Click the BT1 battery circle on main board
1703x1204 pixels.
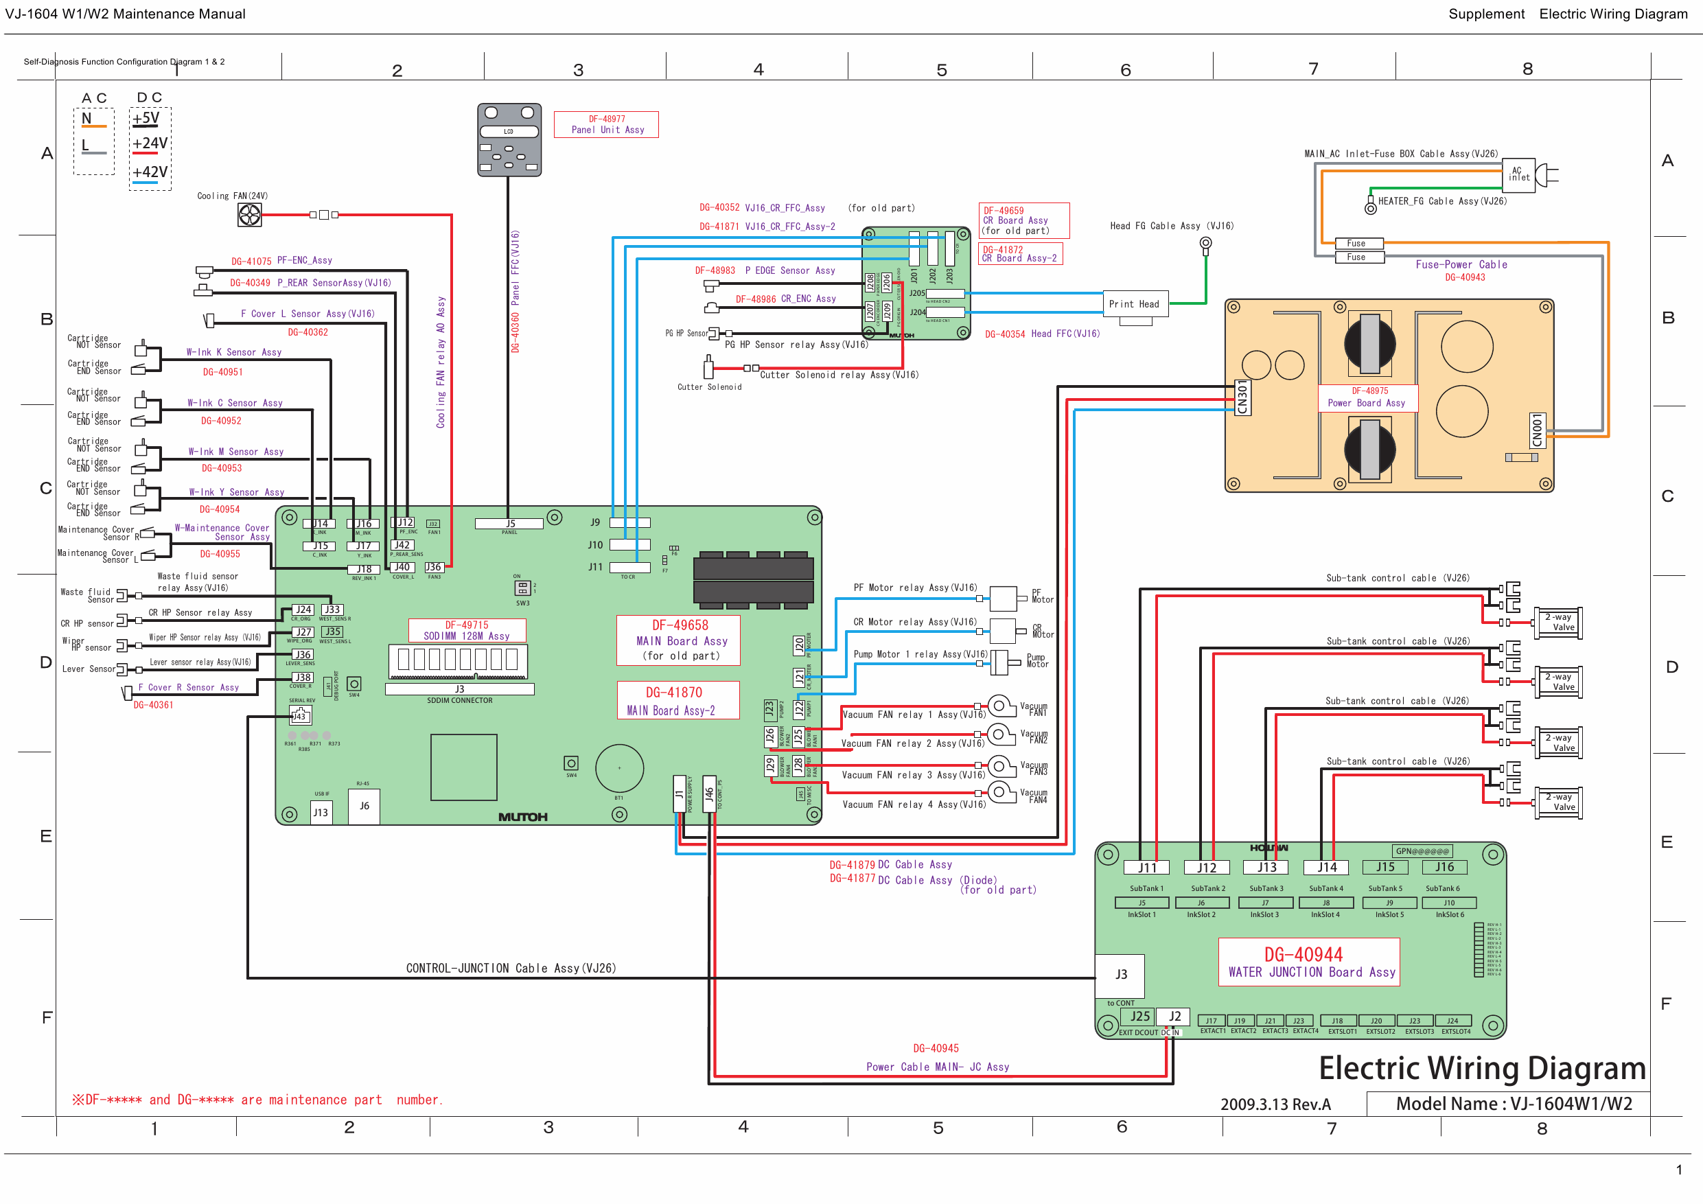[619, 769]
